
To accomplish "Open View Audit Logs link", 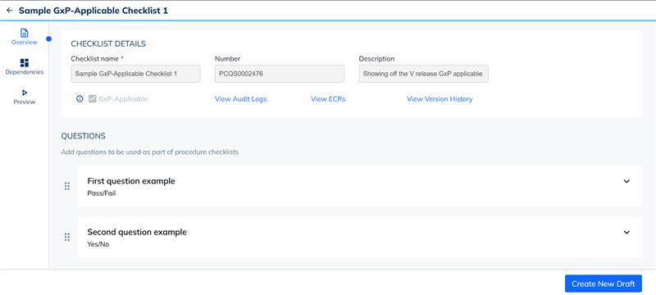I will pos(240,99).
